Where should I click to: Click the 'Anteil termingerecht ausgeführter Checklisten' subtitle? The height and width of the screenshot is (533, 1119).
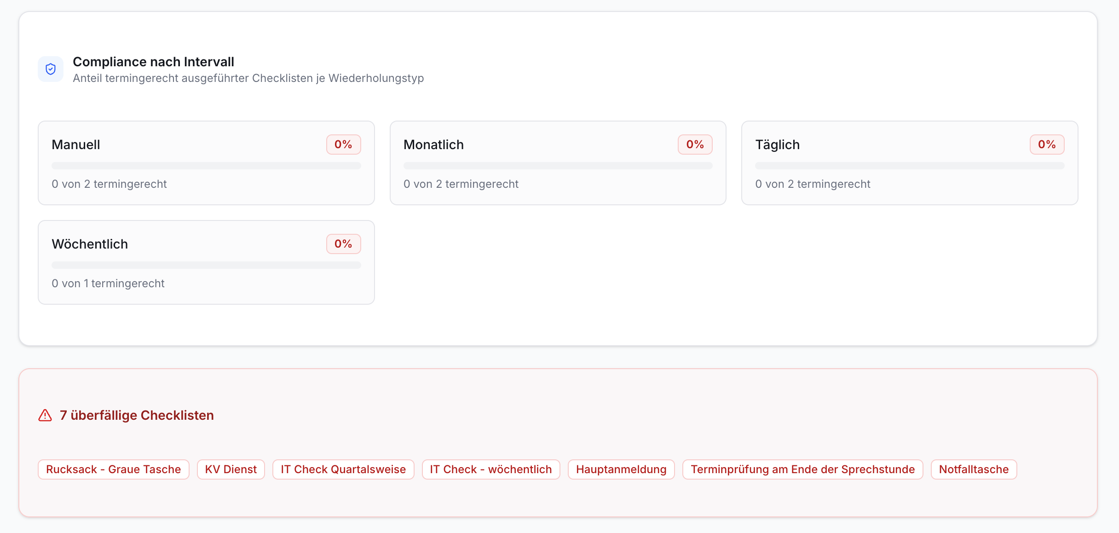(249, 78)
